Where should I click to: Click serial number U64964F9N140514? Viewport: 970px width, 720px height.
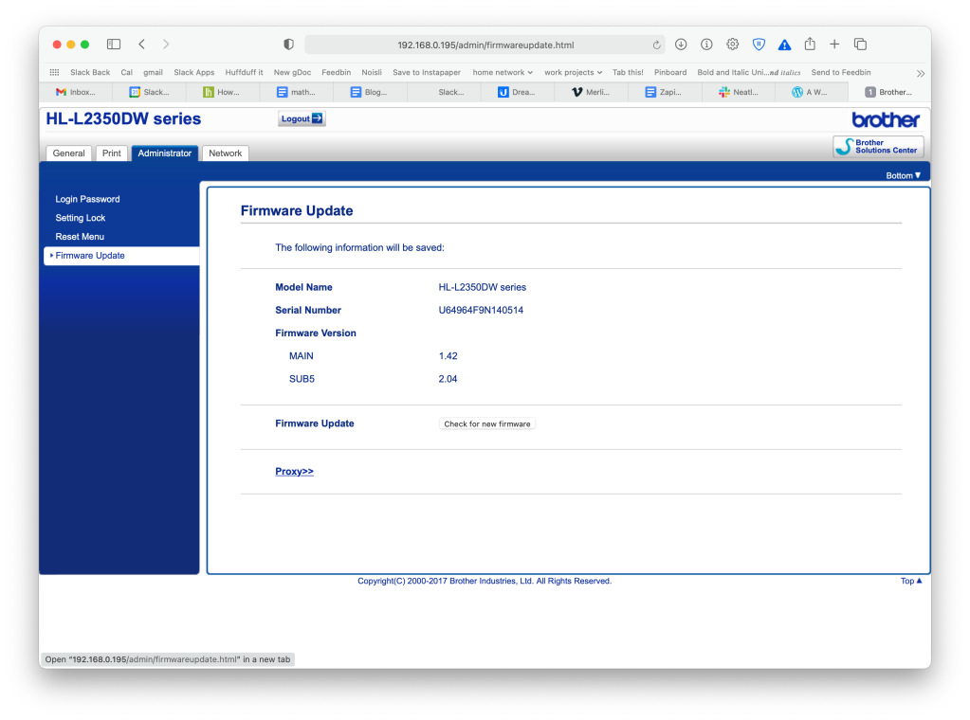tap(481, 310)
